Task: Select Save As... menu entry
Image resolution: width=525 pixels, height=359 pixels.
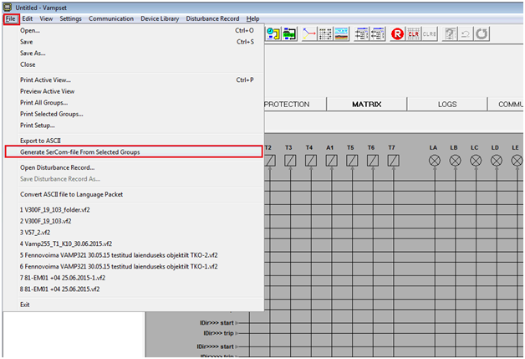Action: tap(134, 54)
